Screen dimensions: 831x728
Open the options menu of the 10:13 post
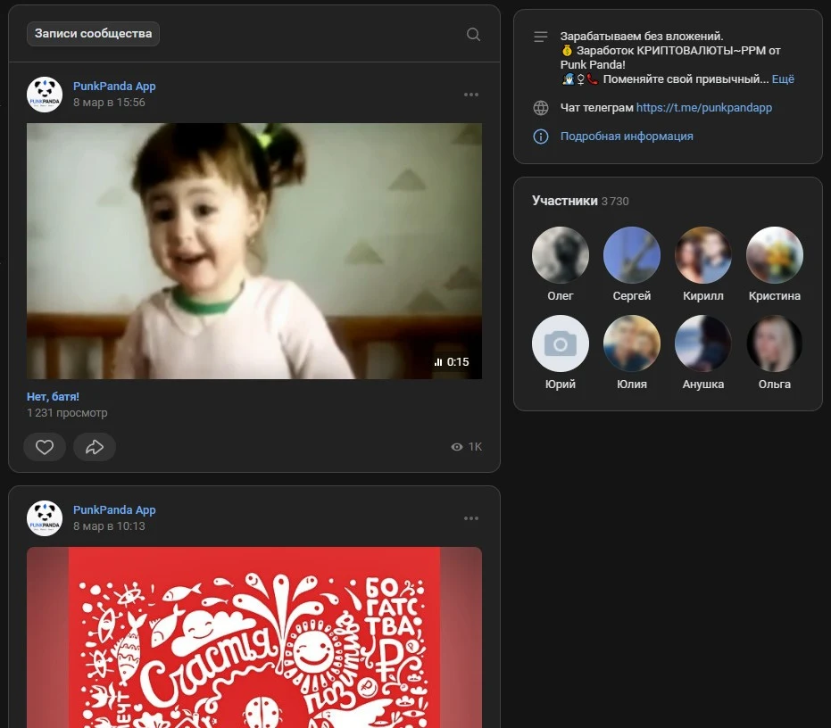(x=471, y=518)
